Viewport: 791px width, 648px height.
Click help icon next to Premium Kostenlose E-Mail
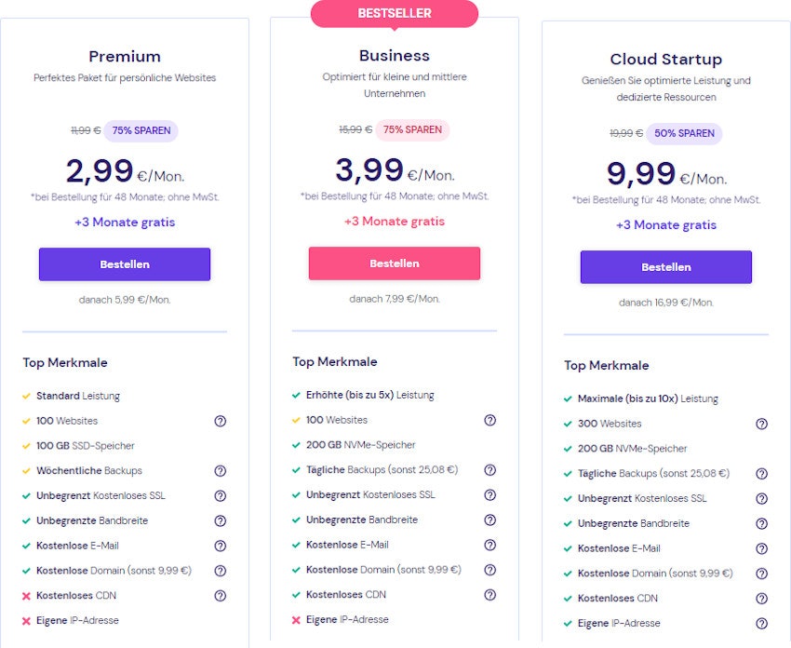[x=221, y=546]
